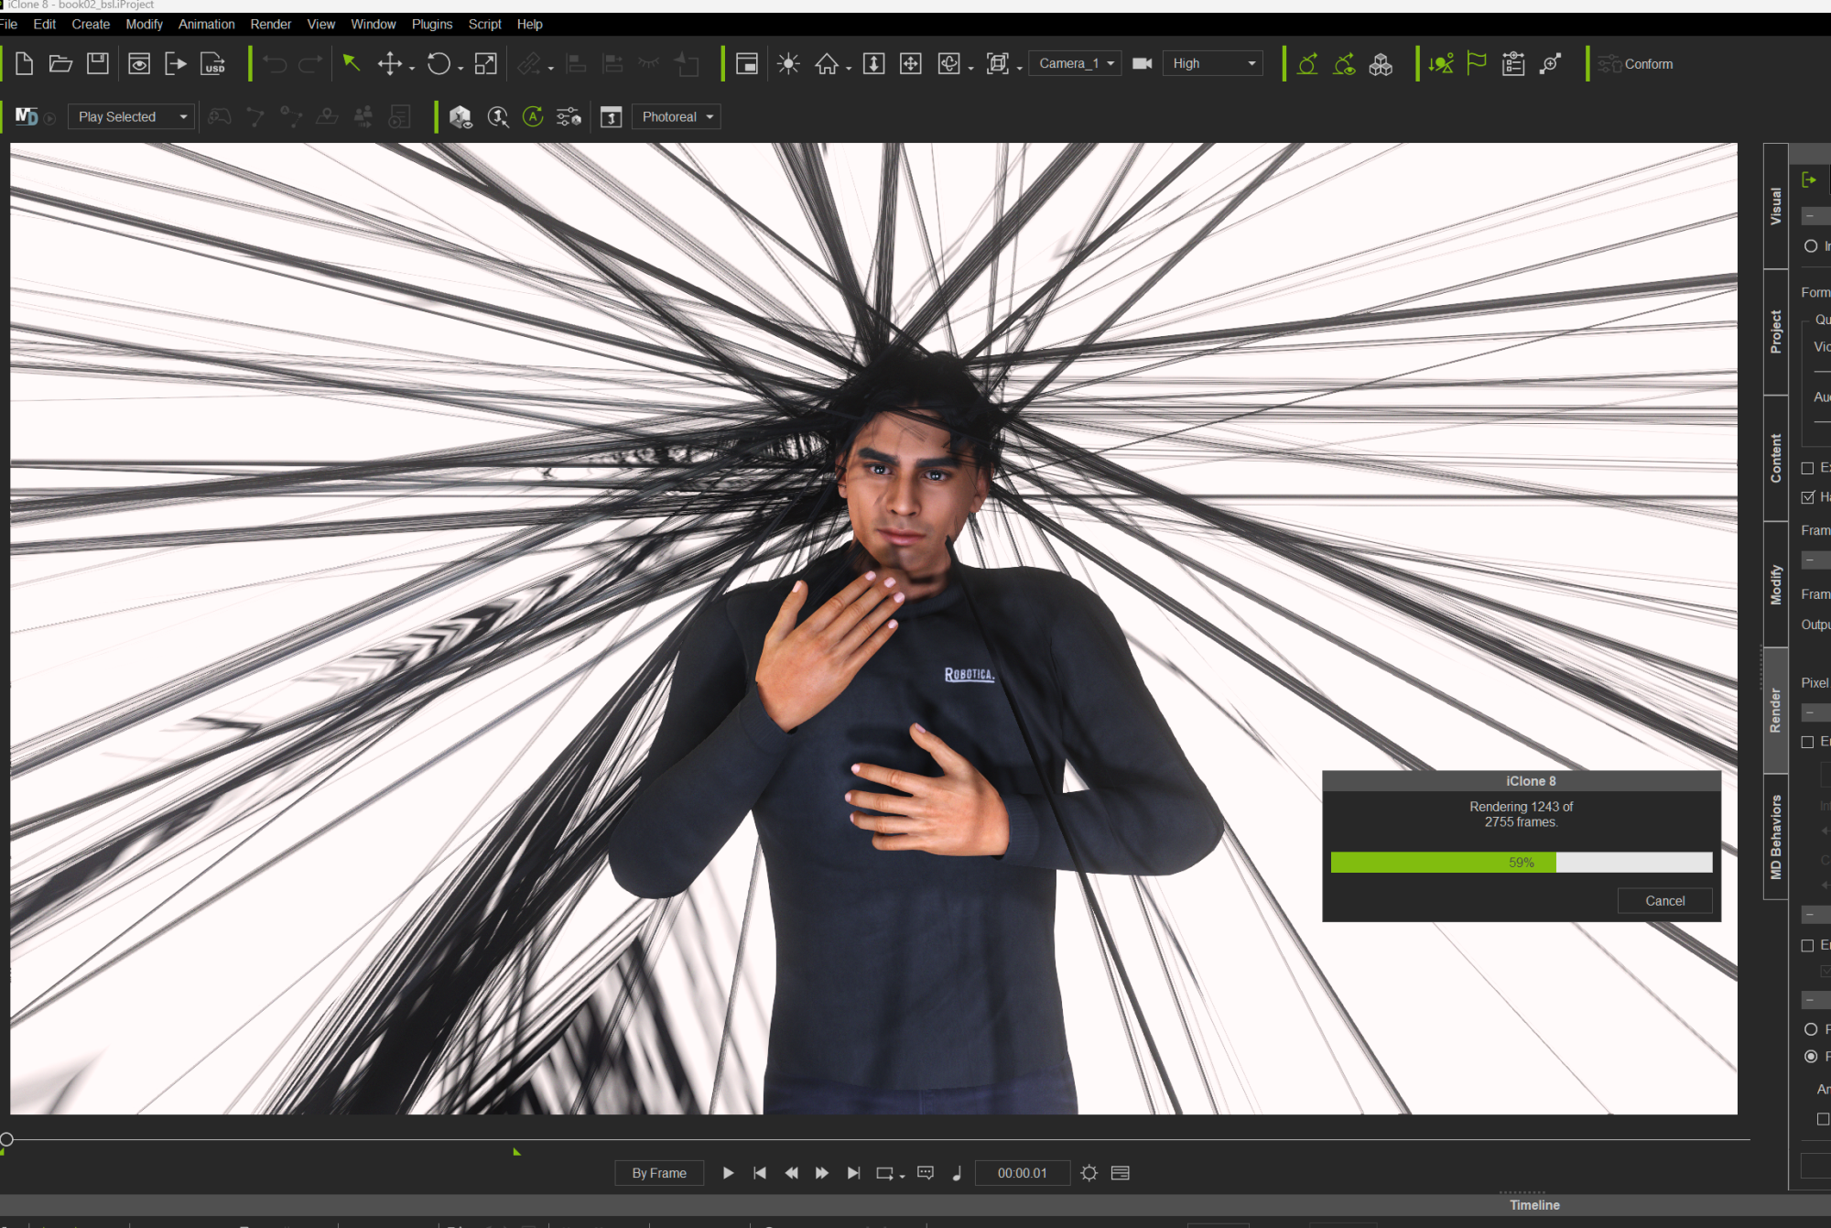Click the sun lighting icon in toolbar
Image resolution: width=1831 pixels, height=1228 pixels.
click(x=788, y=64)
